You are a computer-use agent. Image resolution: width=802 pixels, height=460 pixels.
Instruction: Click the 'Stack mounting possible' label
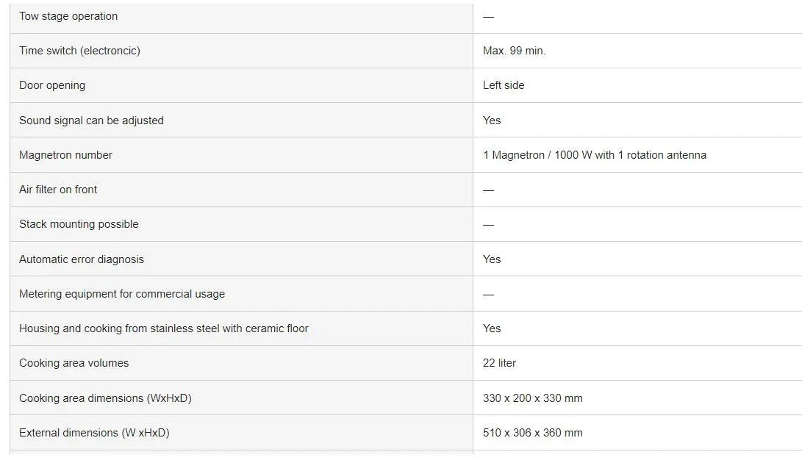point(79,224)
